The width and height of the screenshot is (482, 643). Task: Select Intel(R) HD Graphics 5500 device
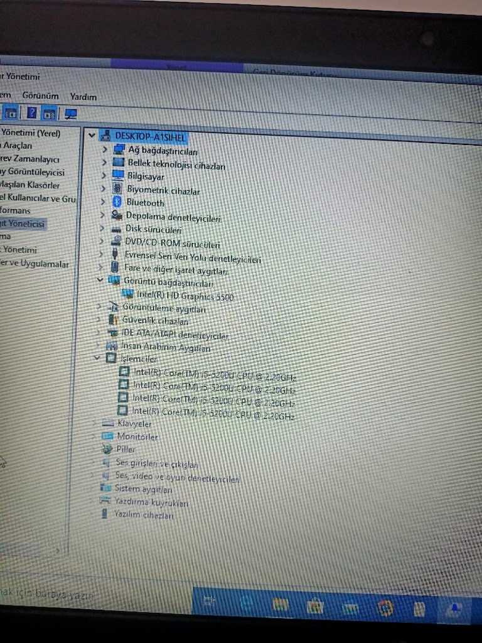coord(185,296)
